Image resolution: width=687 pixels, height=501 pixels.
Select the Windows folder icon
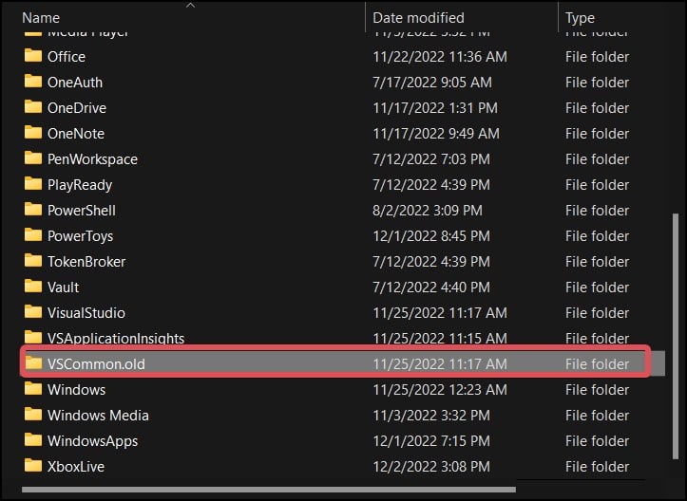(33, 389)
